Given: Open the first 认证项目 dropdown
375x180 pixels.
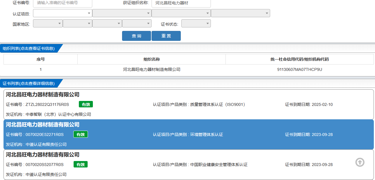Looking at the screenshot, I should coord(62,13).
